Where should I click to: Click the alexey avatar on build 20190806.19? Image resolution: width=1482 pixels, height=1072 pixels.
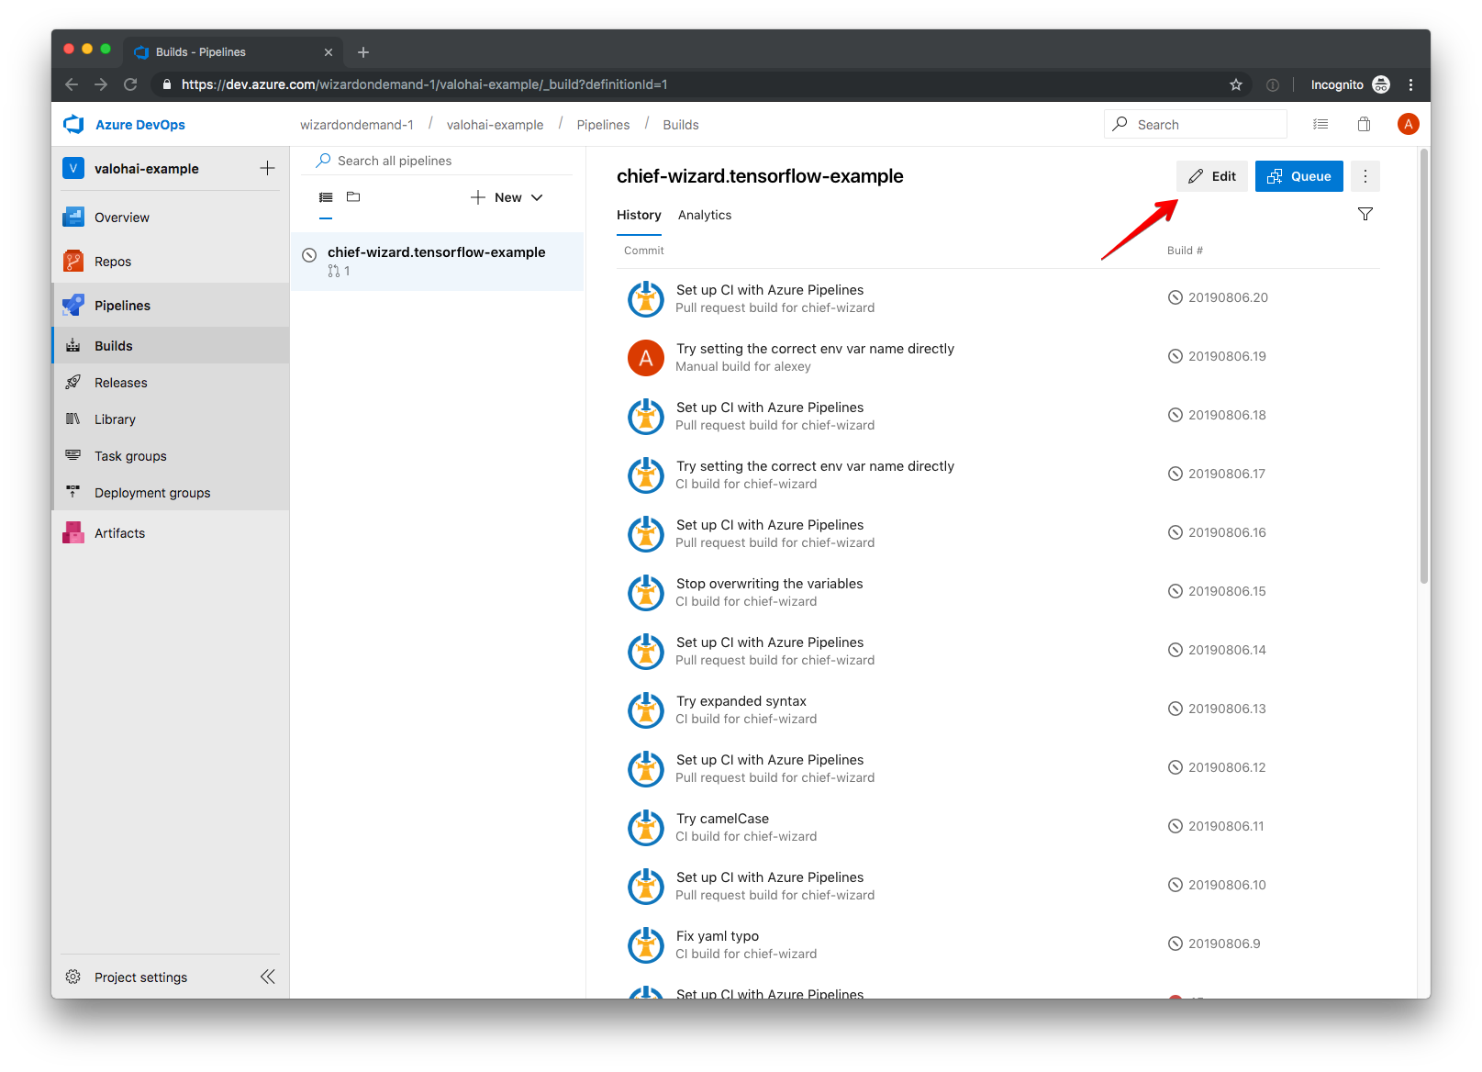point(646,358)
